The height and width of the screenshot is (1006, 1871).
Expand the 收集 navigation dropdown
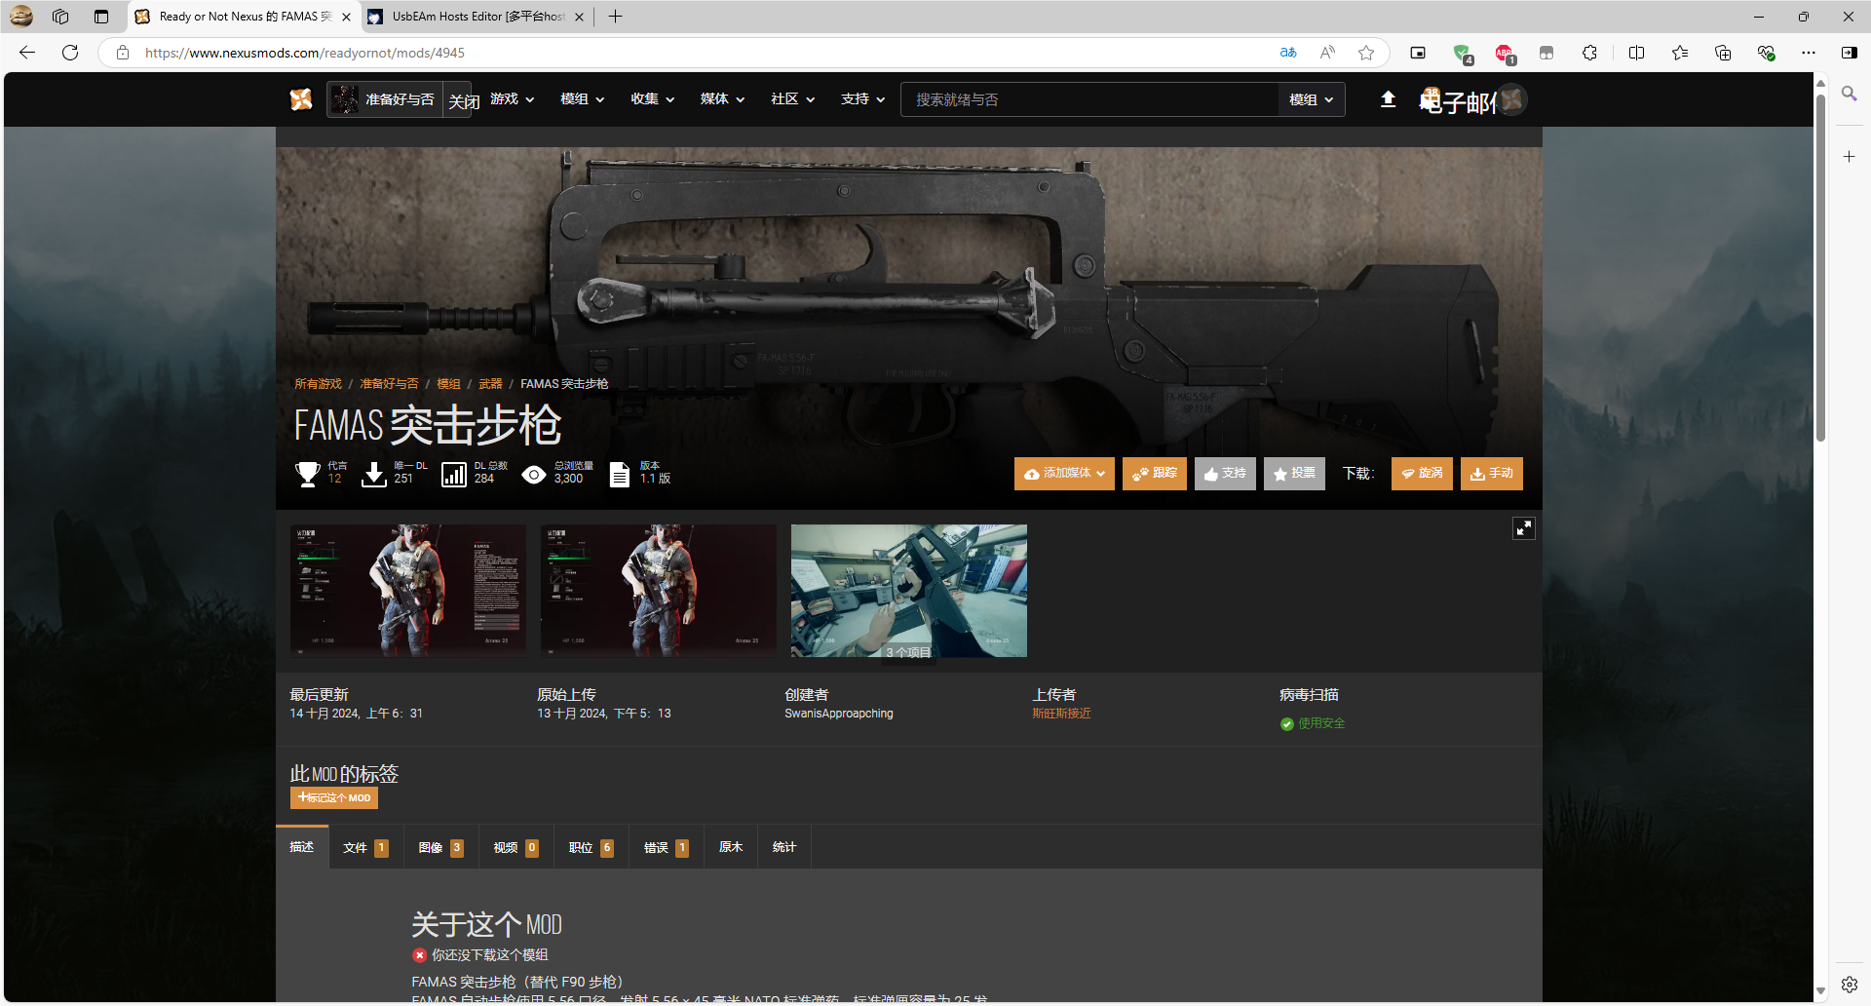click(653, 99)
